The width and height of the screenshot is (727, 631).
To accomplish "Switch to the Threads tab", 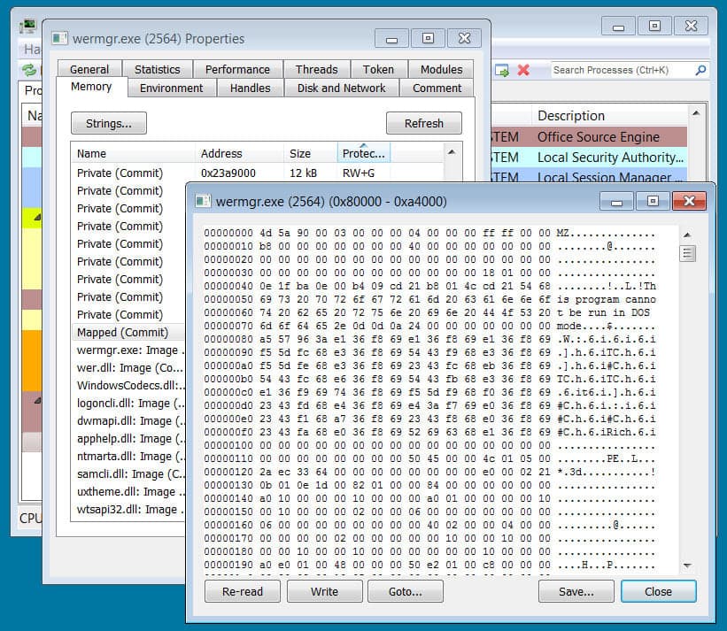I will point(316,69).
